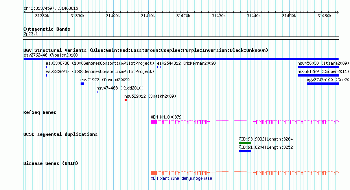Select the green segmental duplication bar
This screenshot has width=350, height=190.
click(245, 143)
